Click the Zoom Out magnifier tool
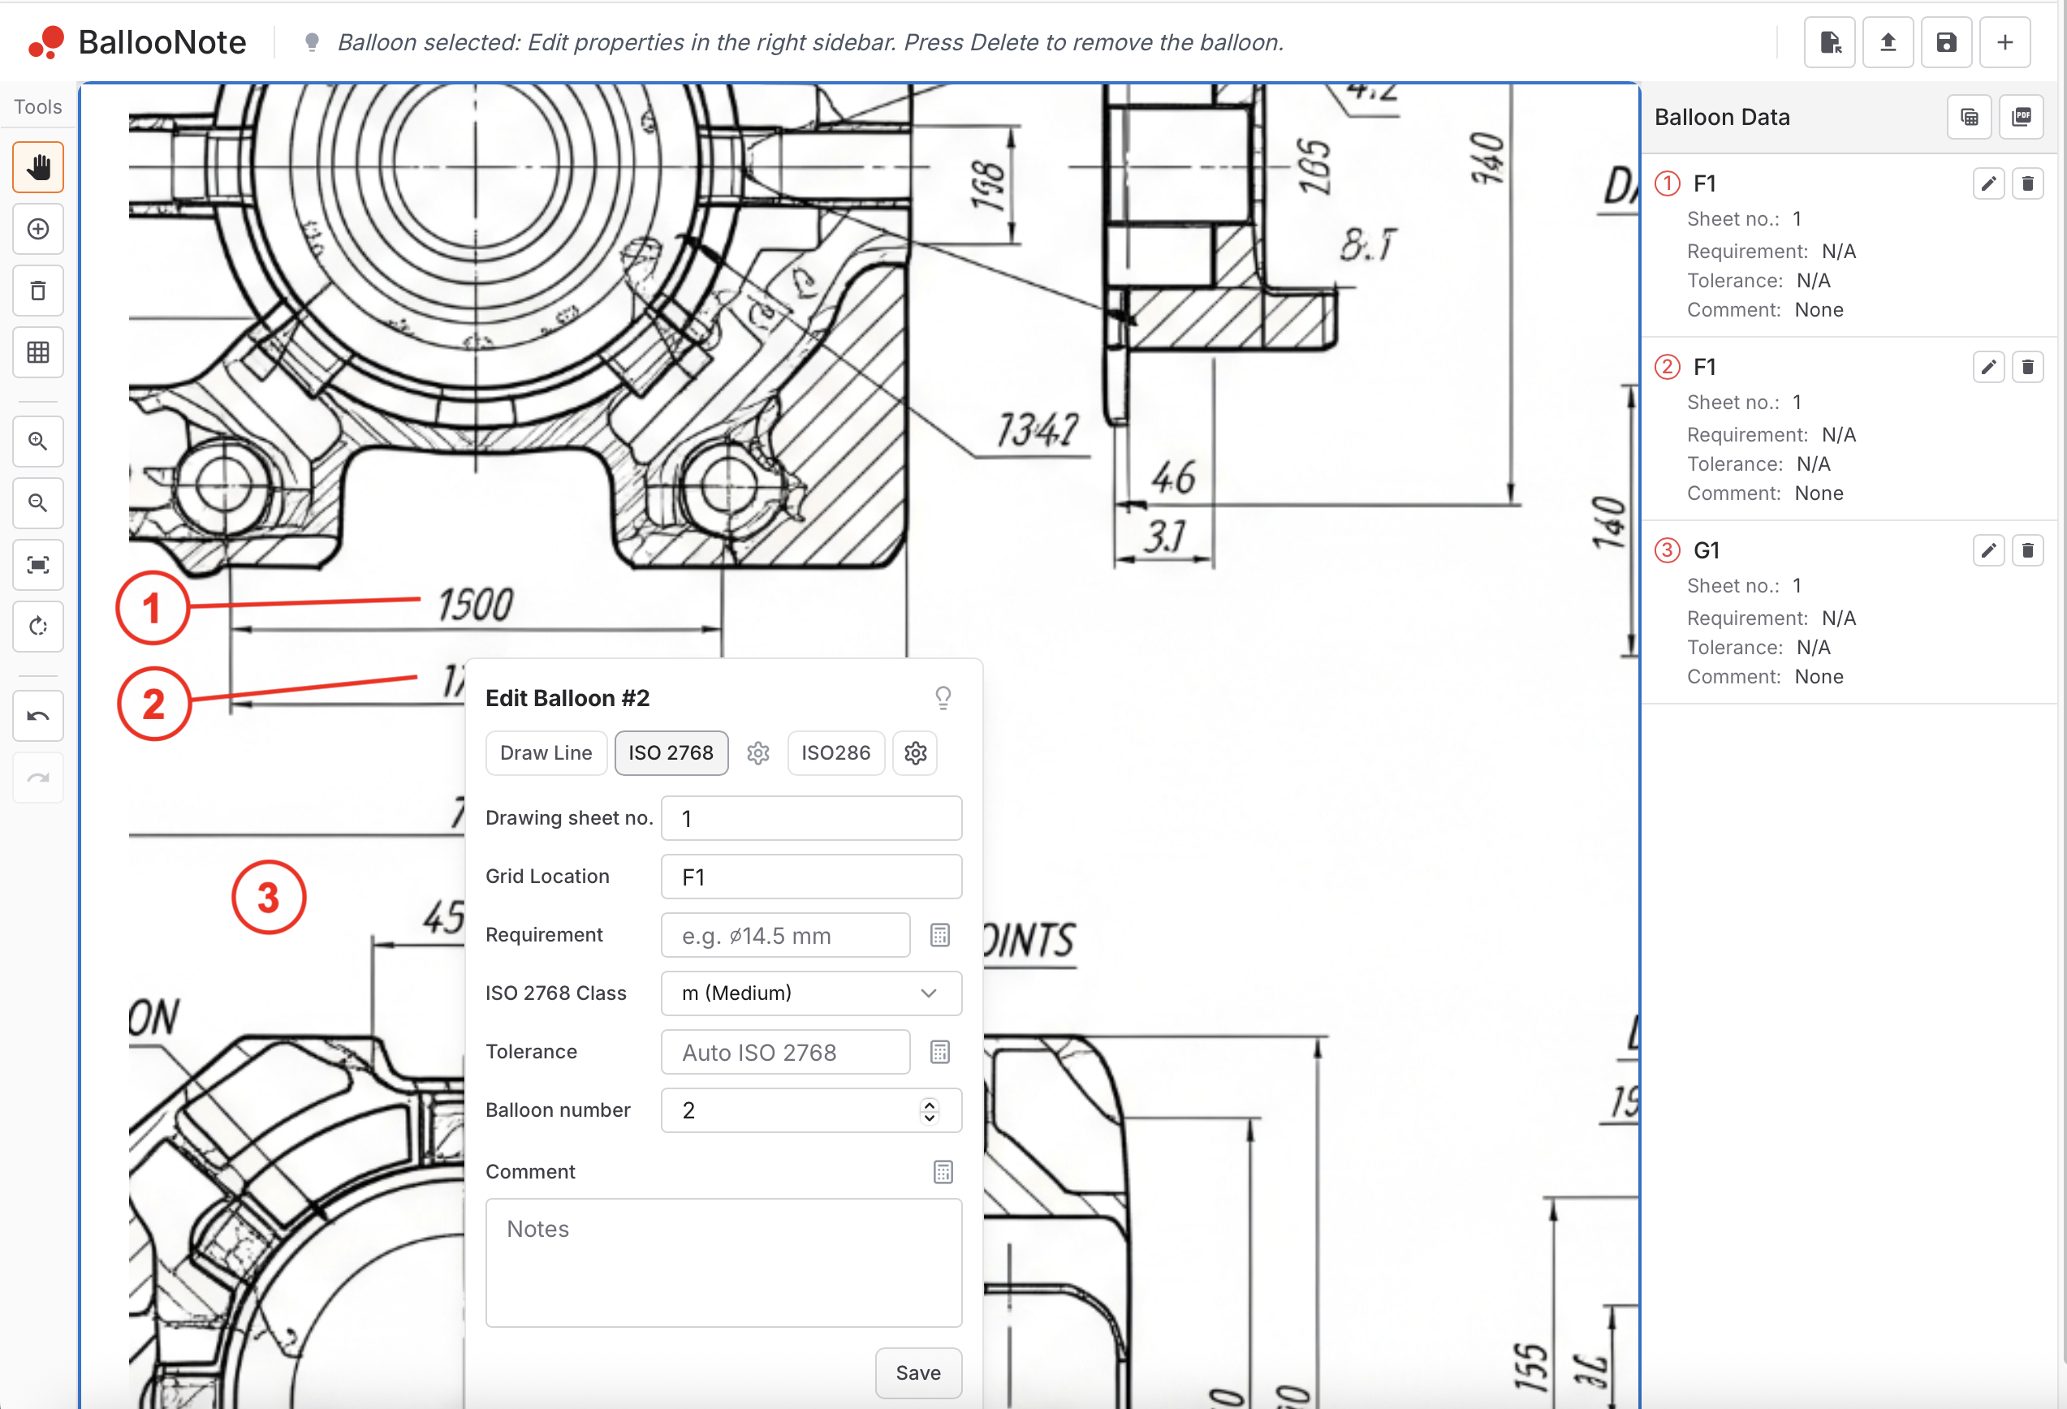 coord(37,503)
